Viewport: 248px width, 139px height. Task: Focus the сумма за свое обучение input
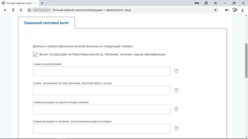pyautogui.click(x=102, y=90)
